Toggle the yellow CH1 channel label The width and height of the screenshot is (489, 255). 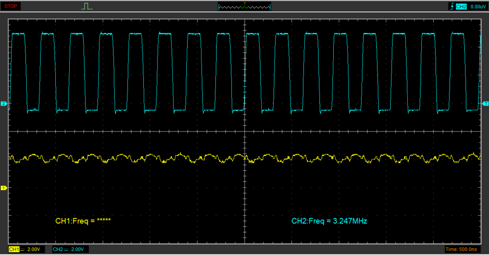[13, 250]
